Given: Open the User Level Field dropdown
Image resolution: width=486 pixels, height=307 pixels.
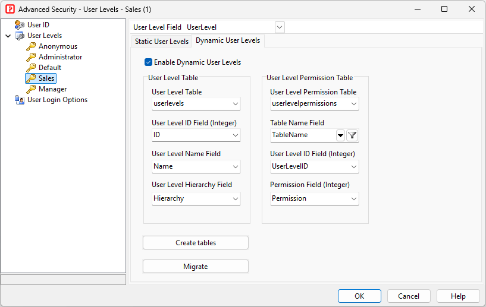Looking at the screenshot, I should pos(280,27).
